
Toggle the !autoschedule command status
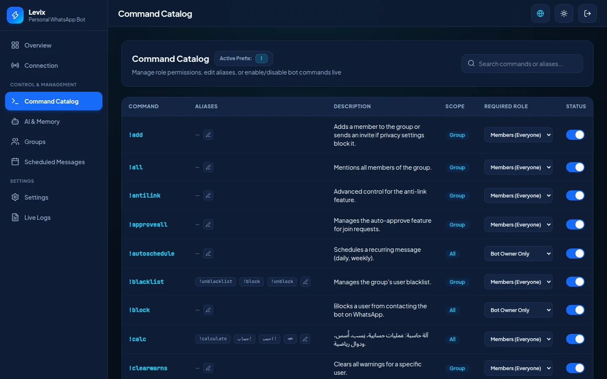[x=575, y=254]
